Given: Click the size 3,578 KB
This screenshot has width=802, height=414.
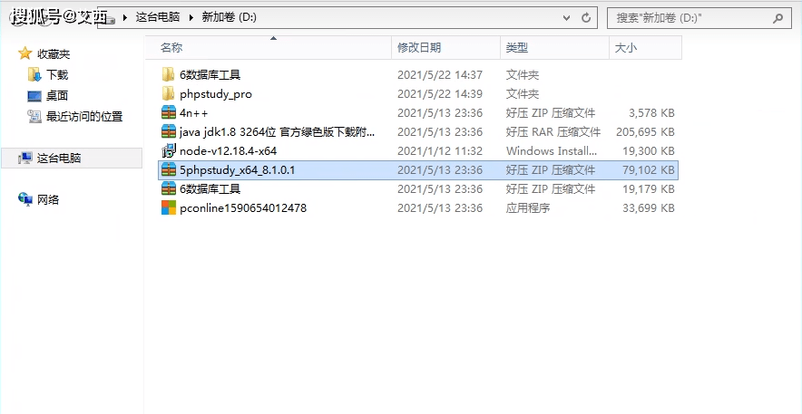Looking at the screenshot, I should click(651, 113).
